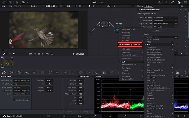Click the viewer color picker eyedropper
189x118 pixels.
4,54
